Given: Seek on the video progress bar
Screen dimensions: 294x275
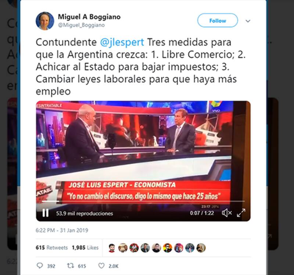Looking at the screenshot, I should tap(143, 201).
